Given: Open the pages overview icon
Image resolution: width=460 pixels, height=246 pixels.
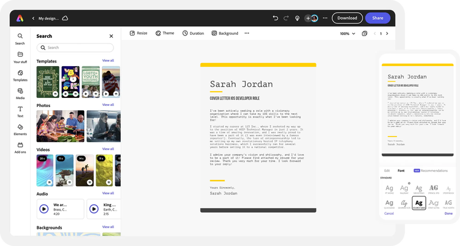Looking at the screenshot, I should 364,34.
